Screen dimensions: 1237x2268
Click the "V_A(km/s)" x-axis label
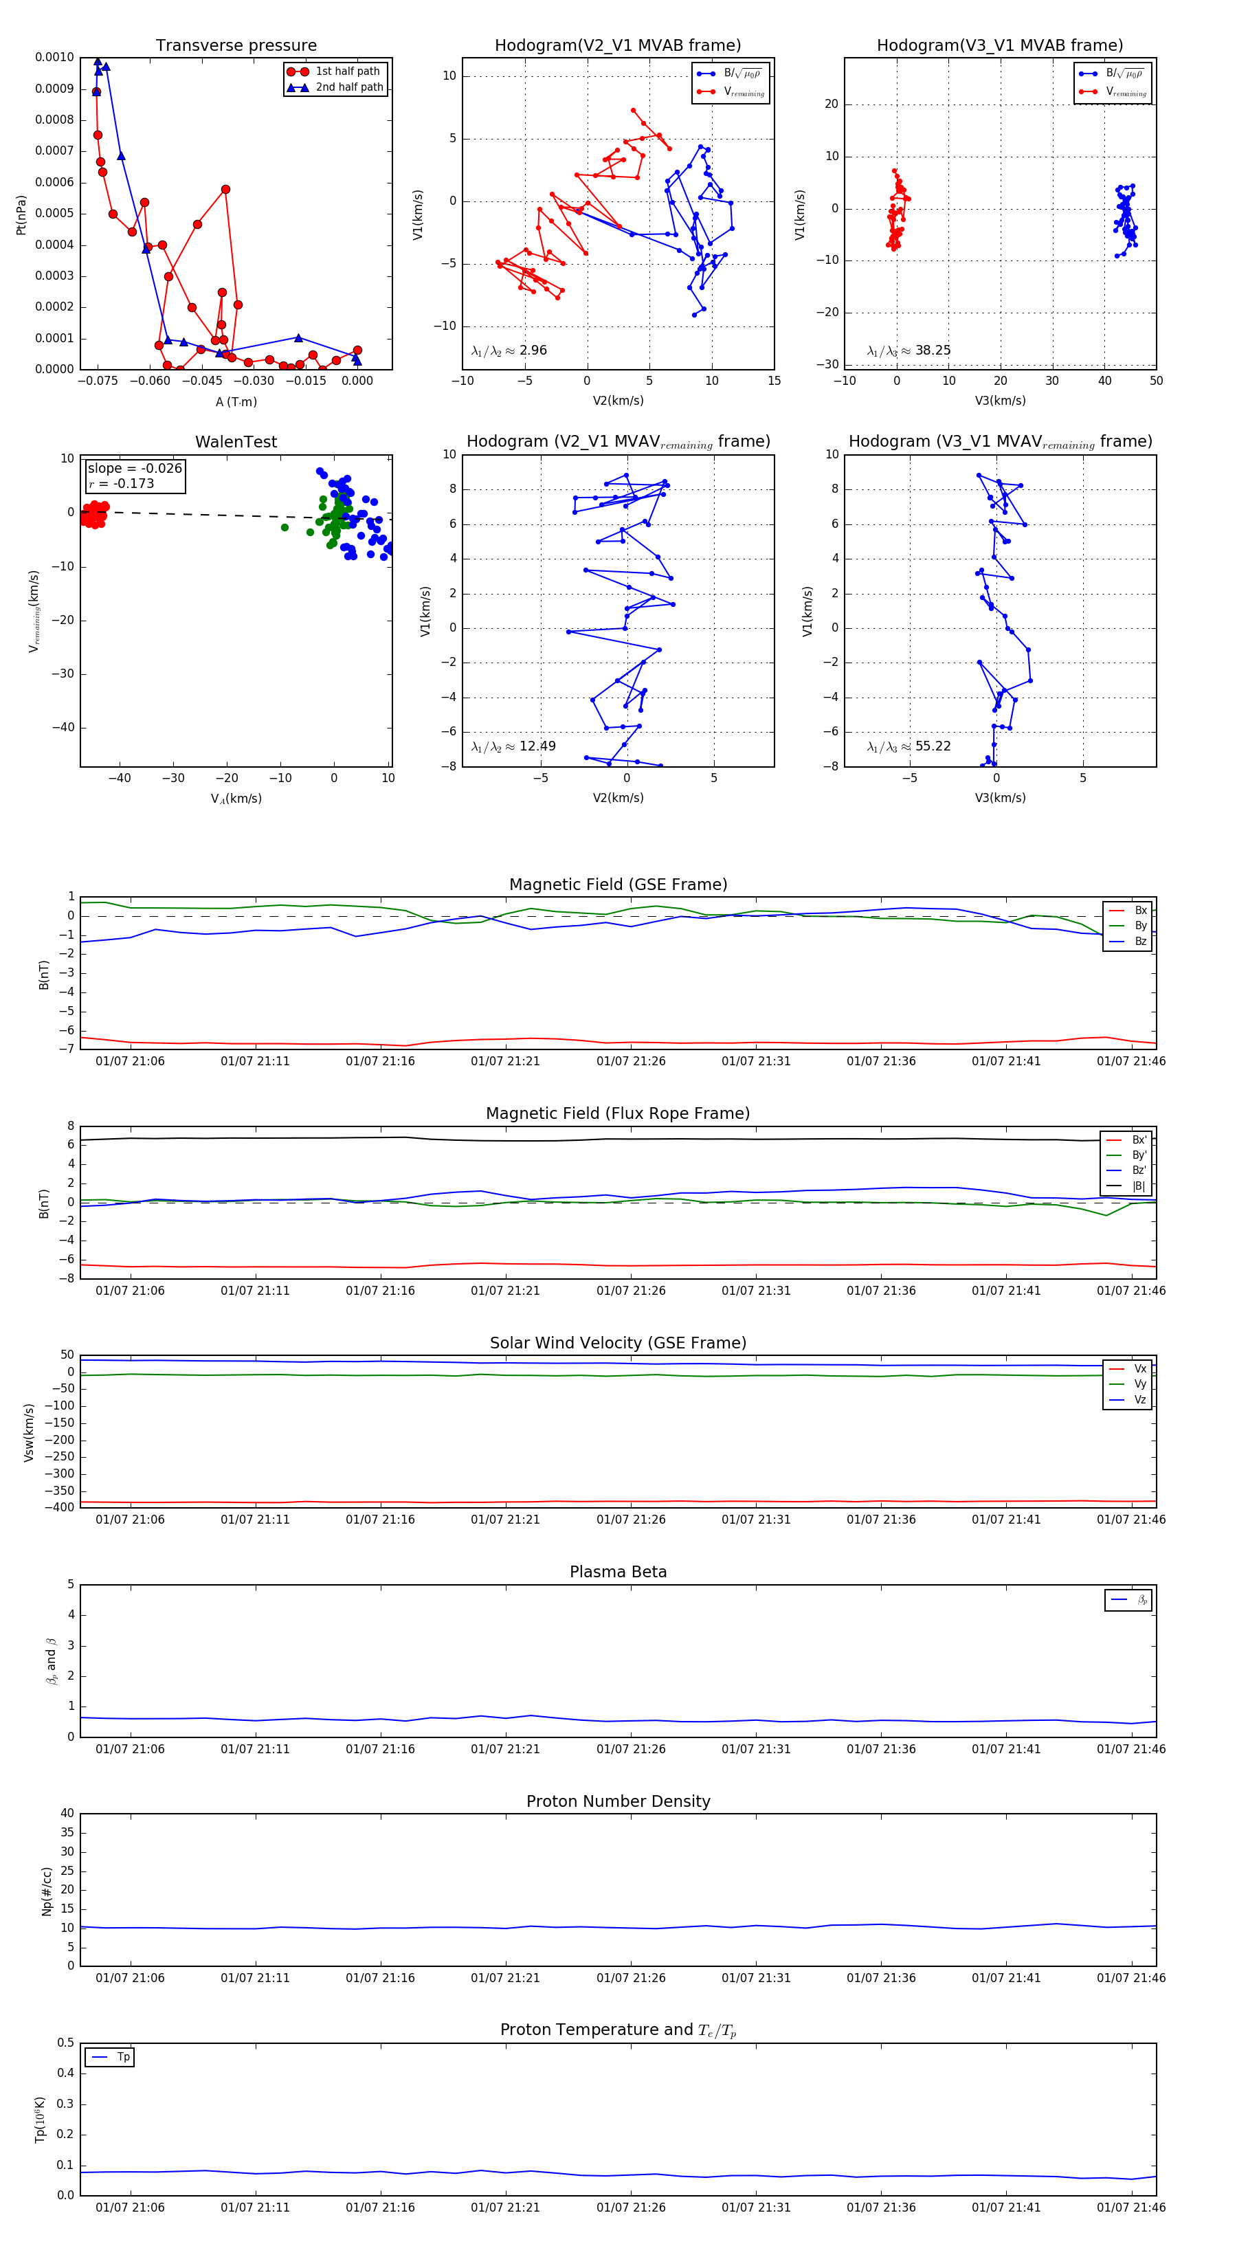[236, 799]
